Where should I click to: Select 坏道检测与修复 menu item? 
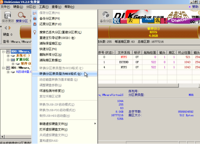52,91
